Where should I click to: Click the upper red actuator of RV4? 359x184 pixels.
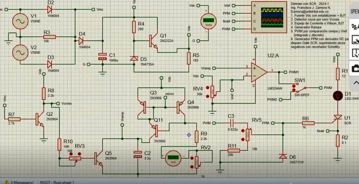point(208,88)
